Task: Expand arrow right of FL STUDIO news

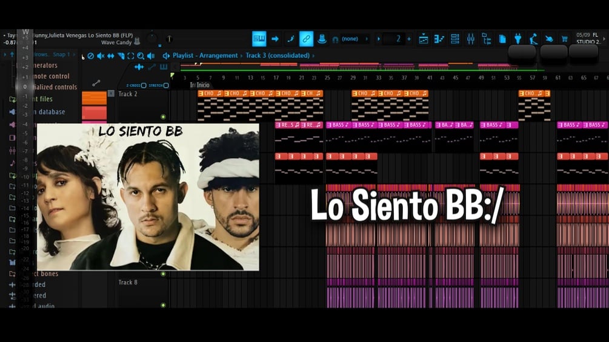Action: pyautogui.click(x=604, y=39)
